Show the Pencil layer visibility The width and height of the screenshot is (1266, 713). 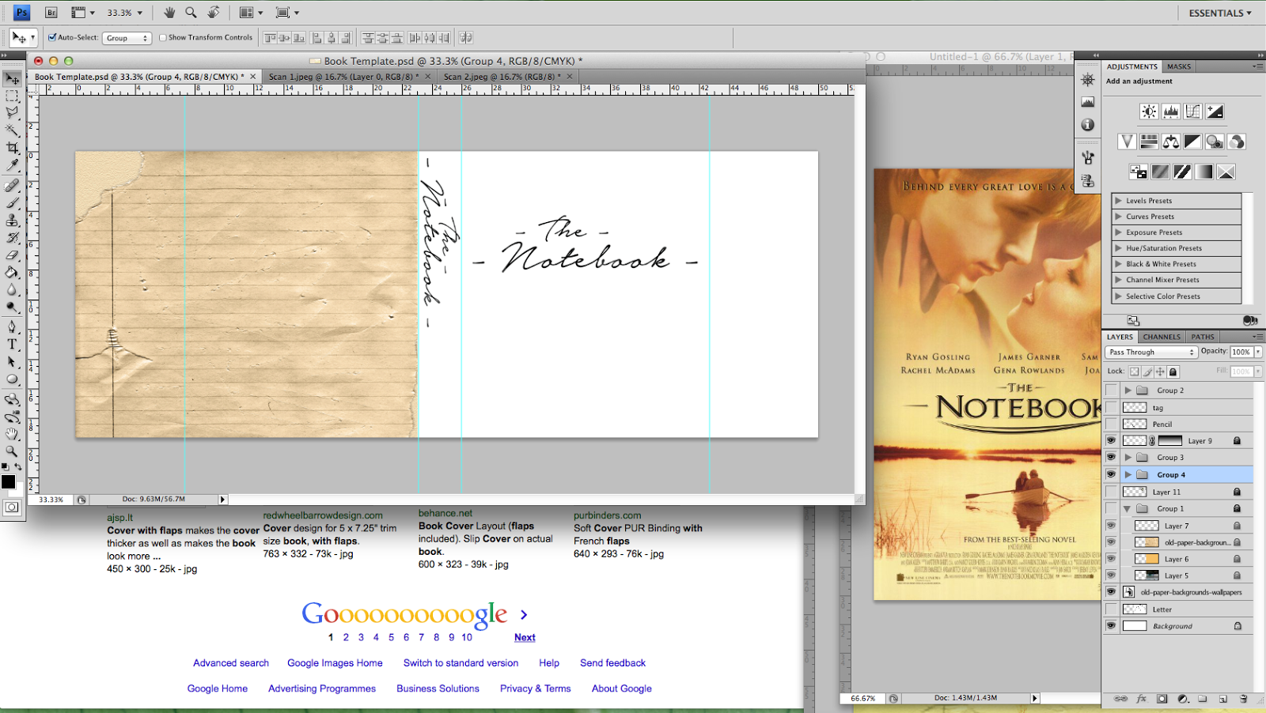pyautogui.click(x=1111, y=424)
